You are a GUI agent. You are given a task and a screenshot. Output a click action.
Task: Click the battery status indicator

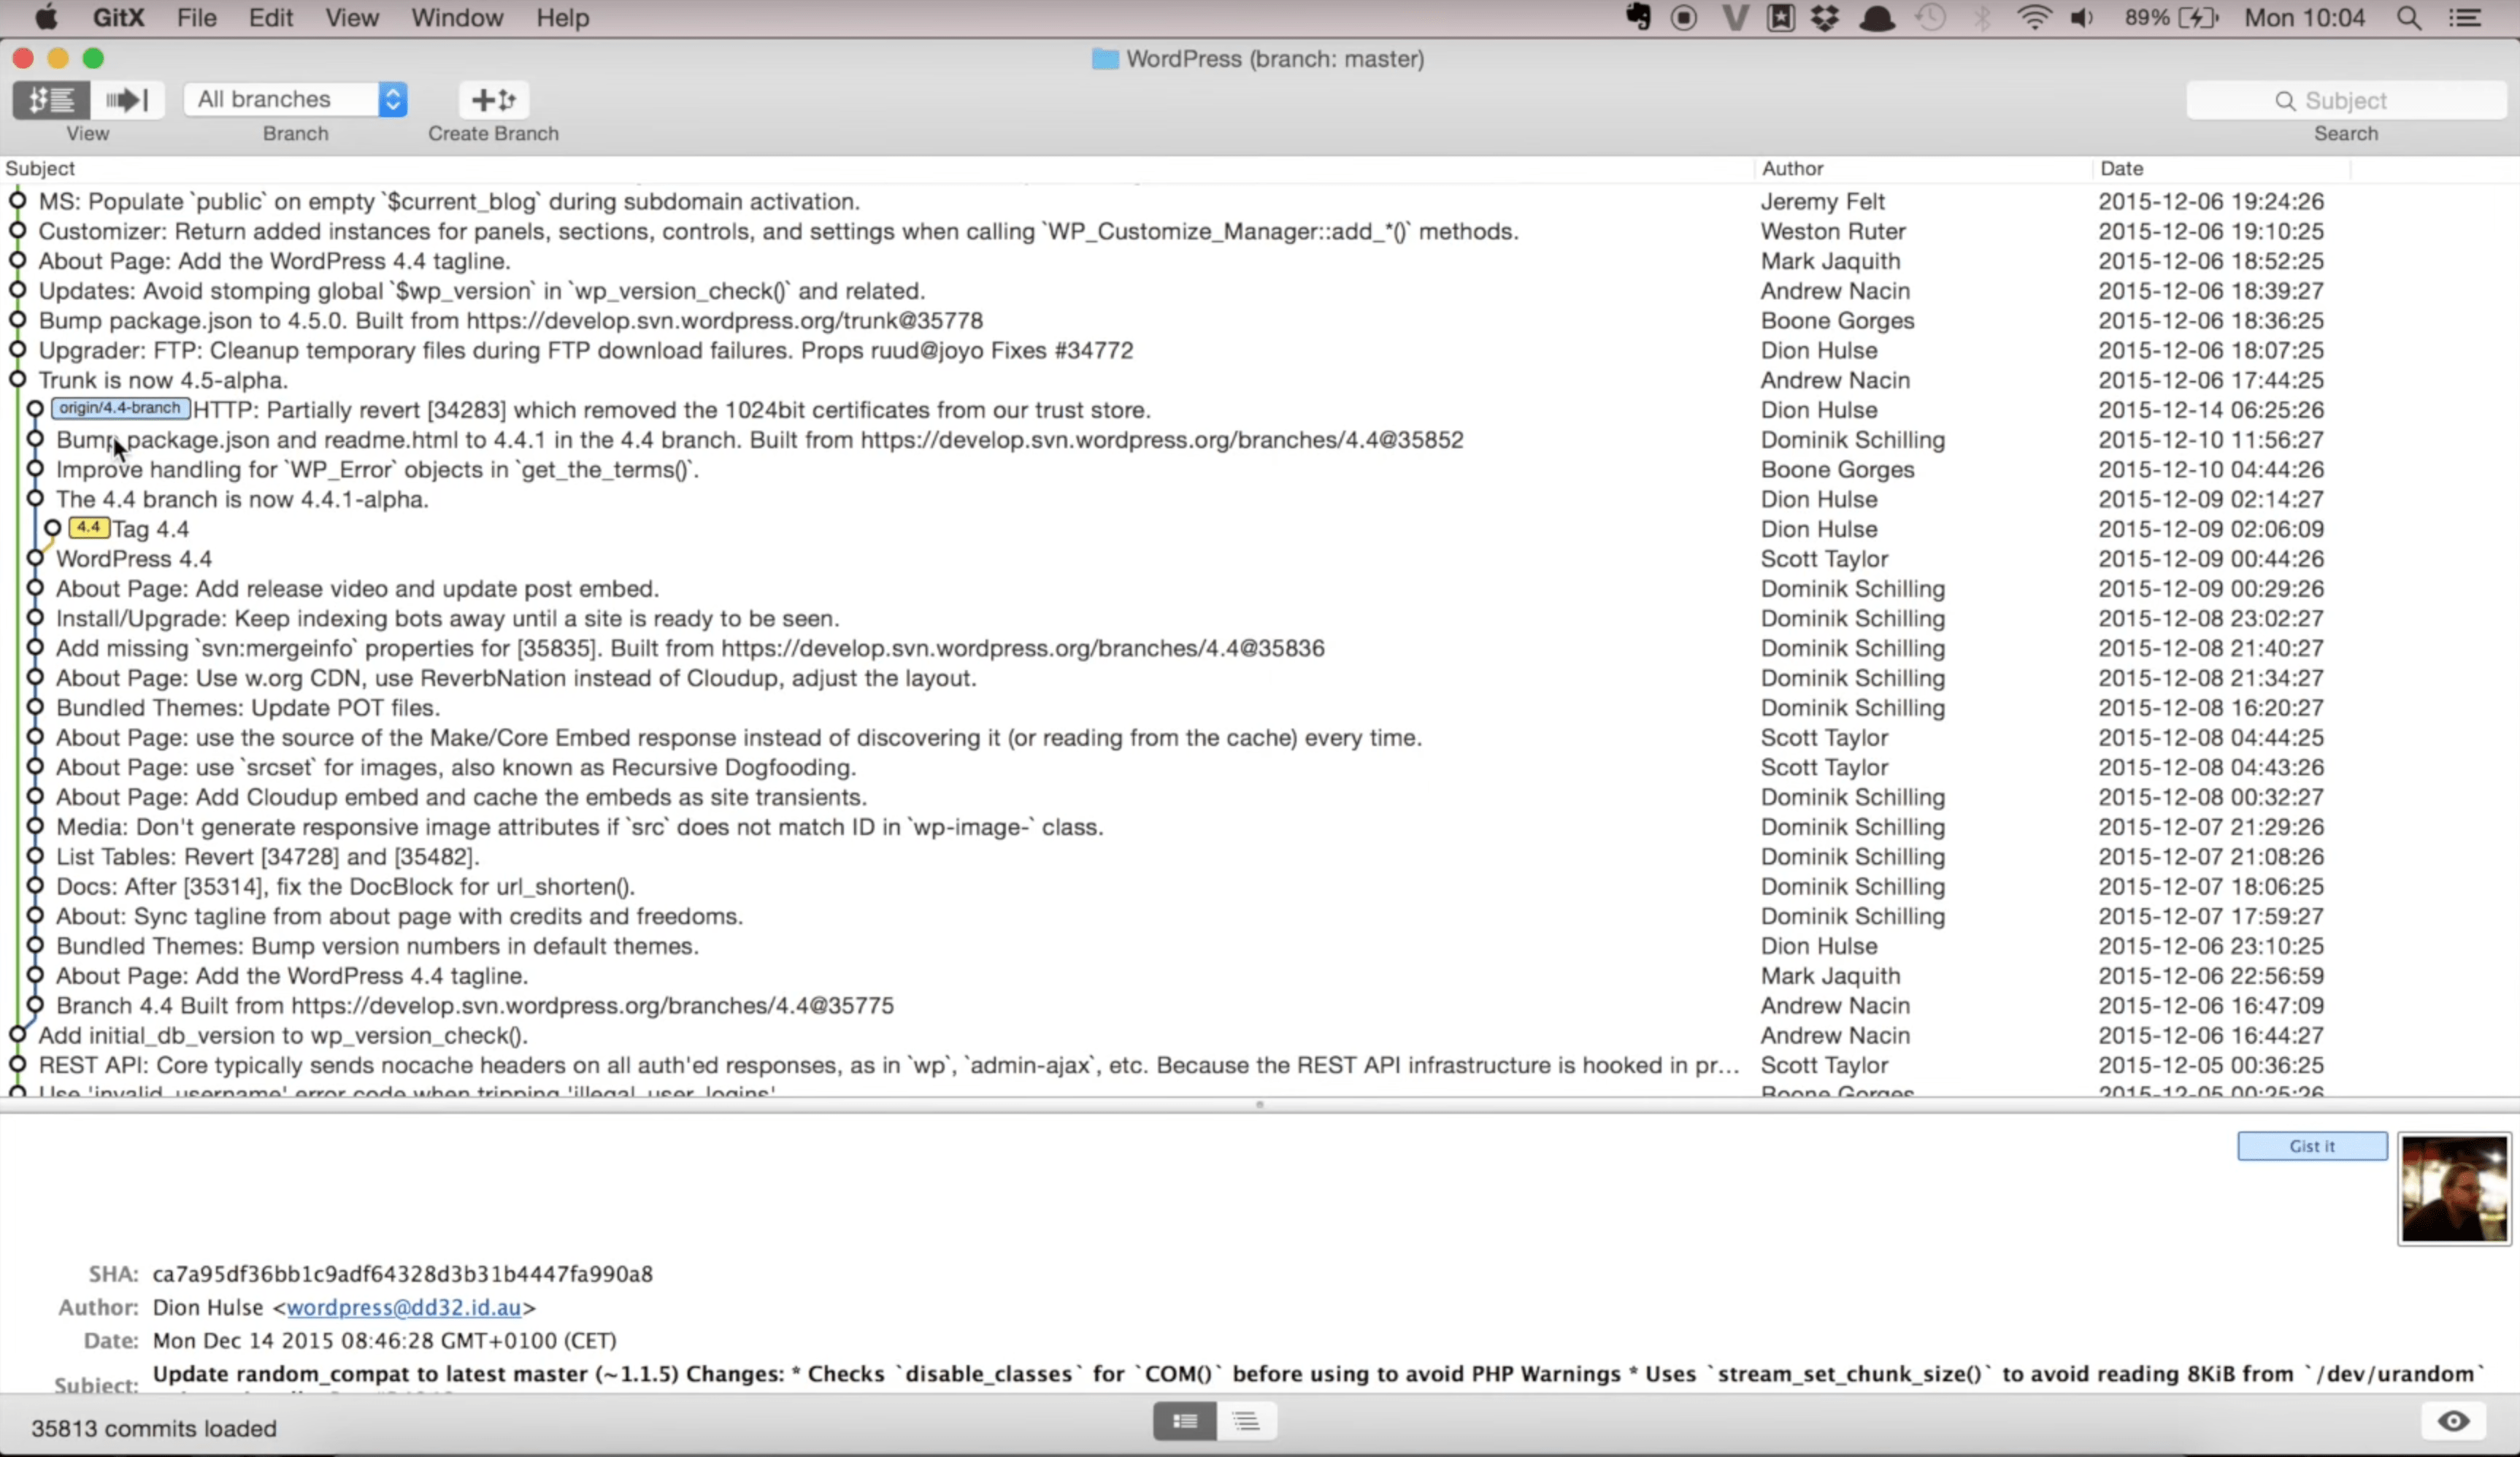2171,18
